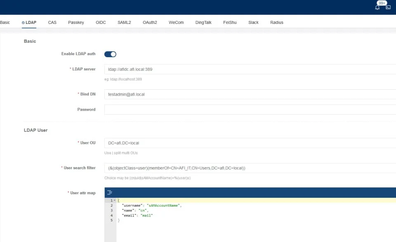This screenshot has height=242, width=396.
Task: Focus the Bind DN input field
Action: click(250, 94)
